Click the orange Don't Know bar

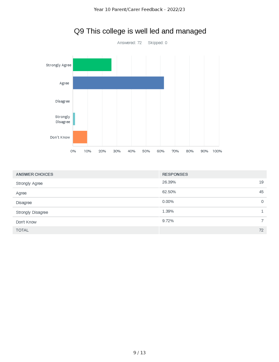pyautogui.click(x=80, y=137)
